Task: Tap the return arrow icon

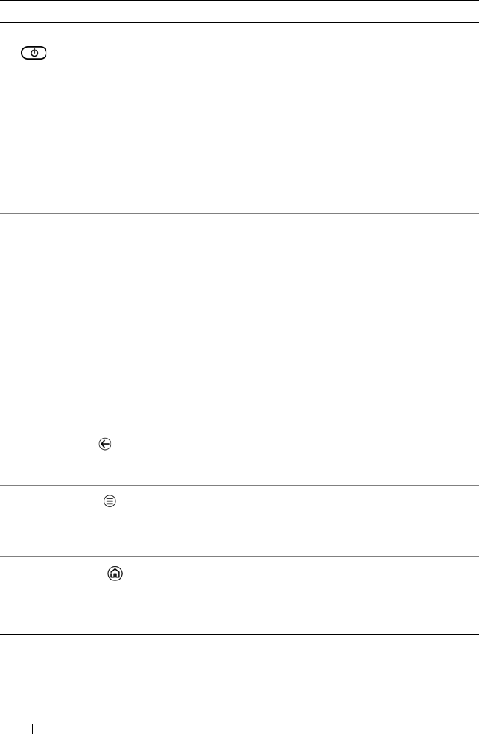Action: [104, 443]
